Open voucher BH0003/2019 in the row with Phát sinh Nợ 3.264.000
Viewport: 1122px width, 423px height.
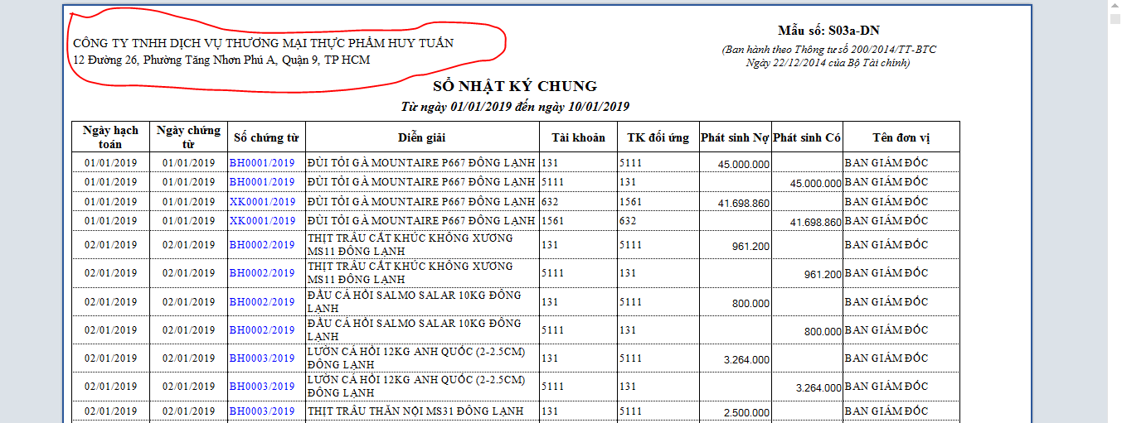[262, 358]
